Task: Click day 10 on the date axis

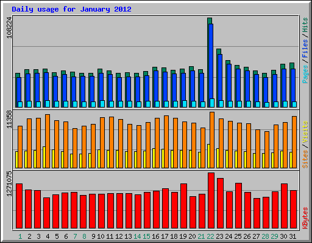Action: [101, 236]
